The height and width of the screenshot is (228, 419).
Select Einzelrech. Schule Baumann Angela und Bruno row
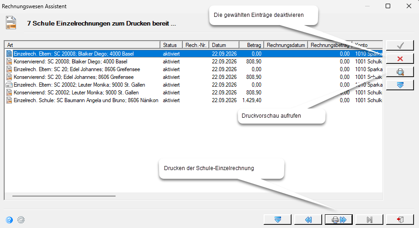coord(193,100)
